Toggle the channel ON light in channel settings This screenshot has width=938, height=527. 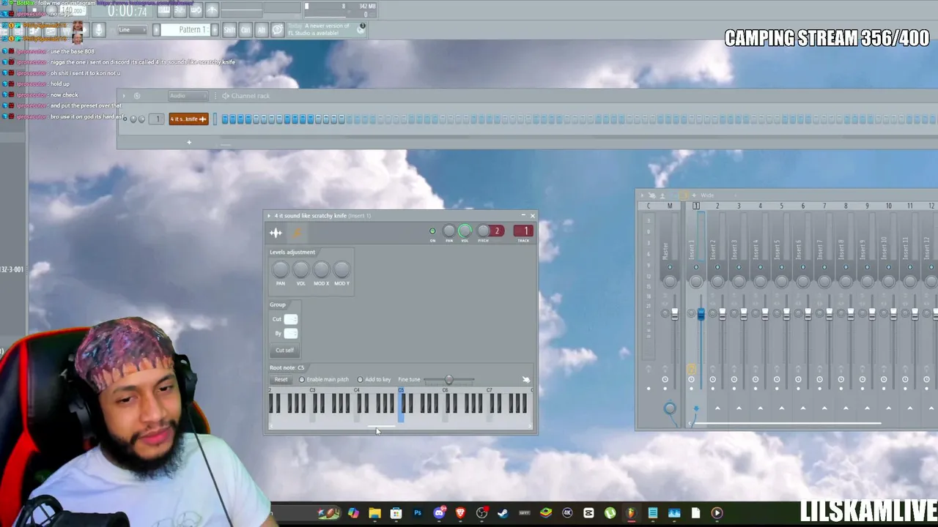[432, 231]
